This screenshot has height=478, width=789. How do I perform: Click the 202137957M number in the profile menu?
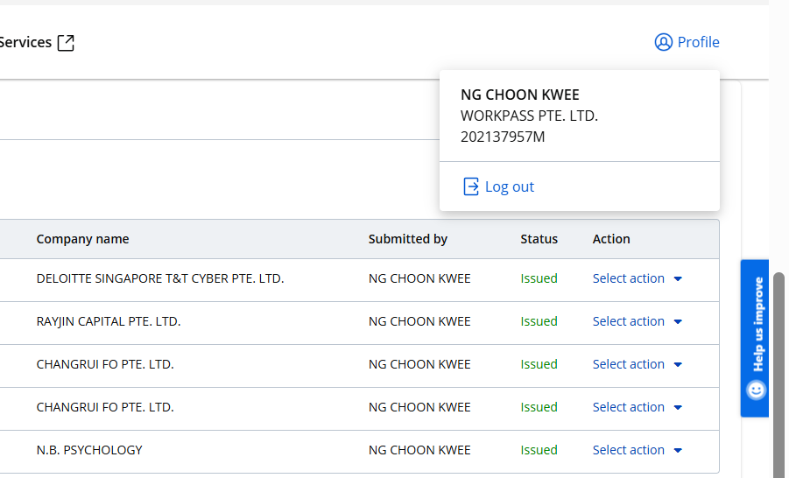503,137
